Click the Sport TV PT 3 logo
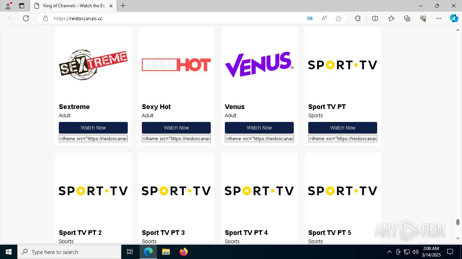This screenshot has height=259, width=462. pyautogui.click(x=176, y=191)
